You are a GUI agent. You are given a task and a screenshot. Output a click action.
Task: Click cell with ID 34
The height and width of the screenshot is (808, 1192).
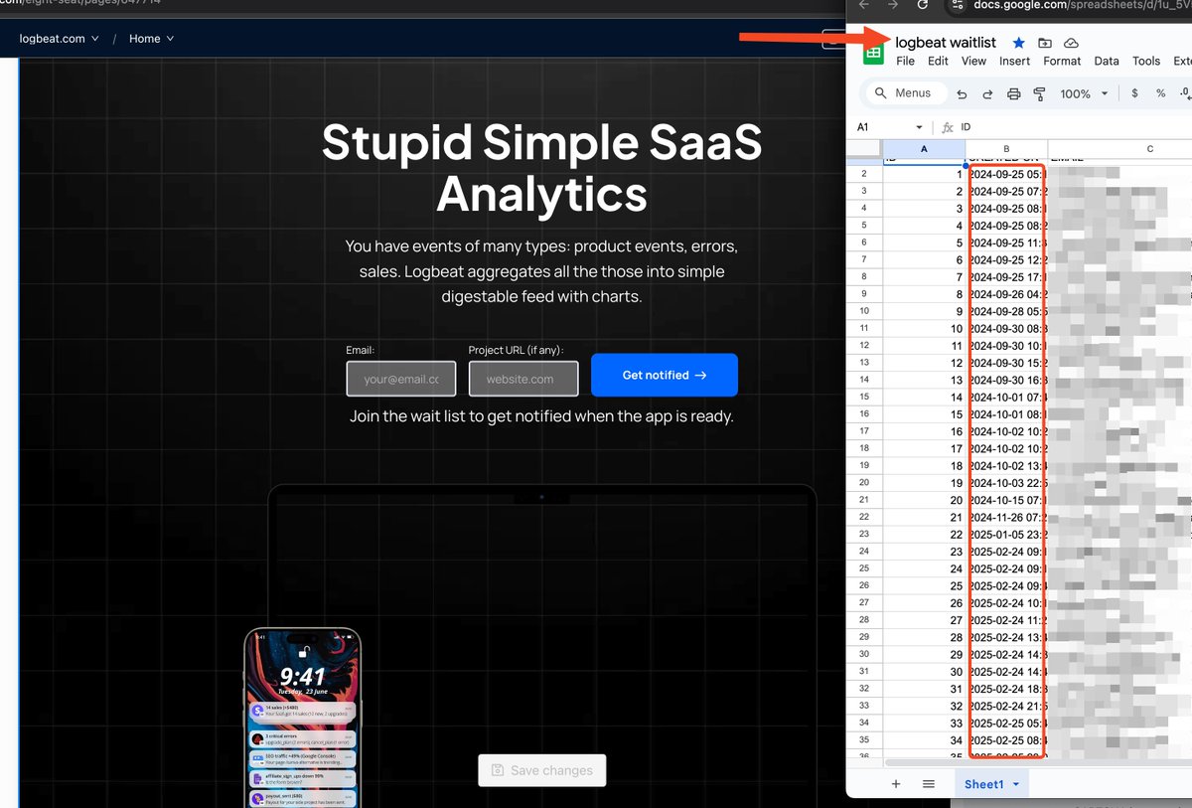pyautogui.click(x=924, y=739)
